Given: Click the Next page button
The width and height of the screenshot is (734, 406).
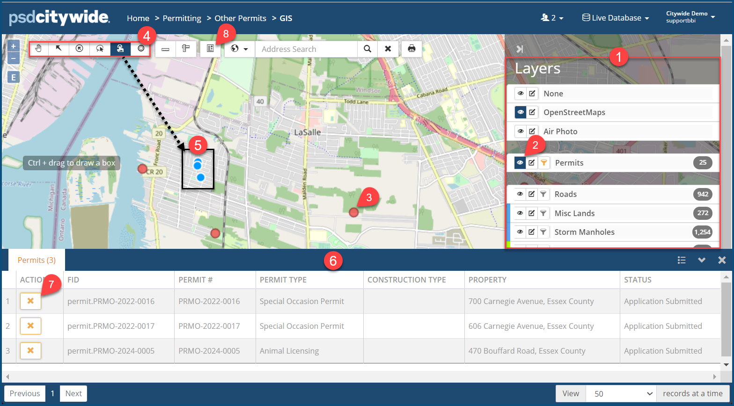Looking at the screenshot, I should pyautogui.click(x=73, y=393).
